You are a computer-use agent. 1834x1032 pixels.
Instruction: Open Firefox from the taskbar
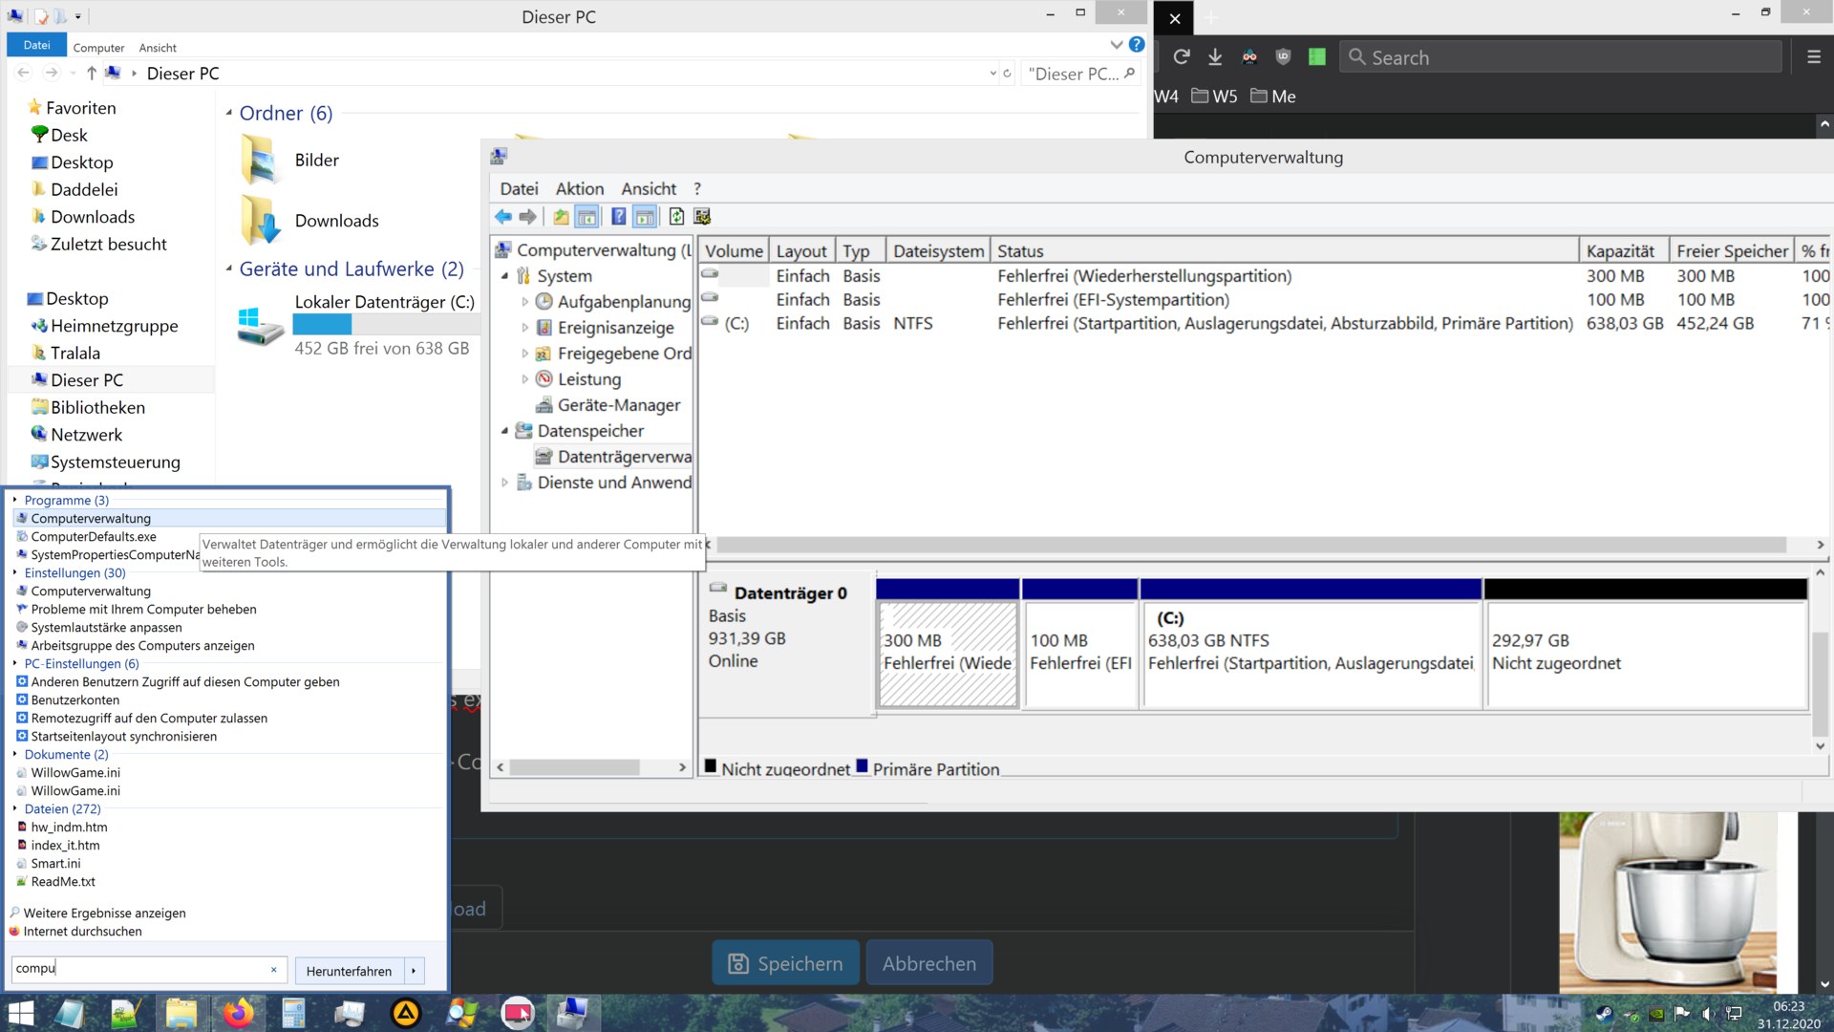click(238, 1013)
